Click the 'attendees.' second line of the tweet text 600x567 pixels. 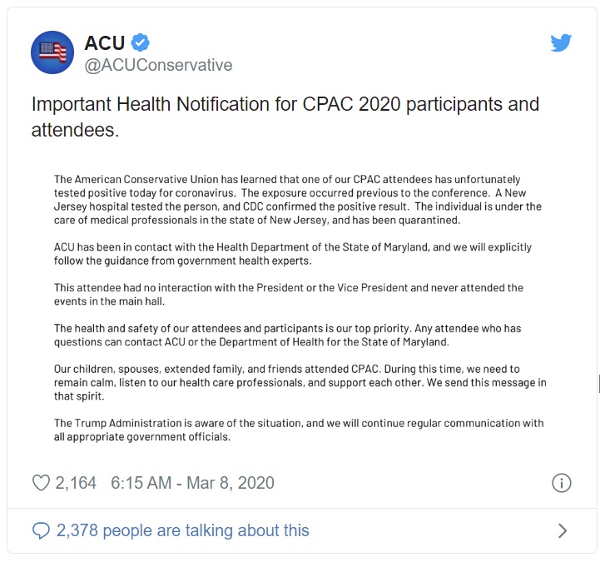pos(76,130)
